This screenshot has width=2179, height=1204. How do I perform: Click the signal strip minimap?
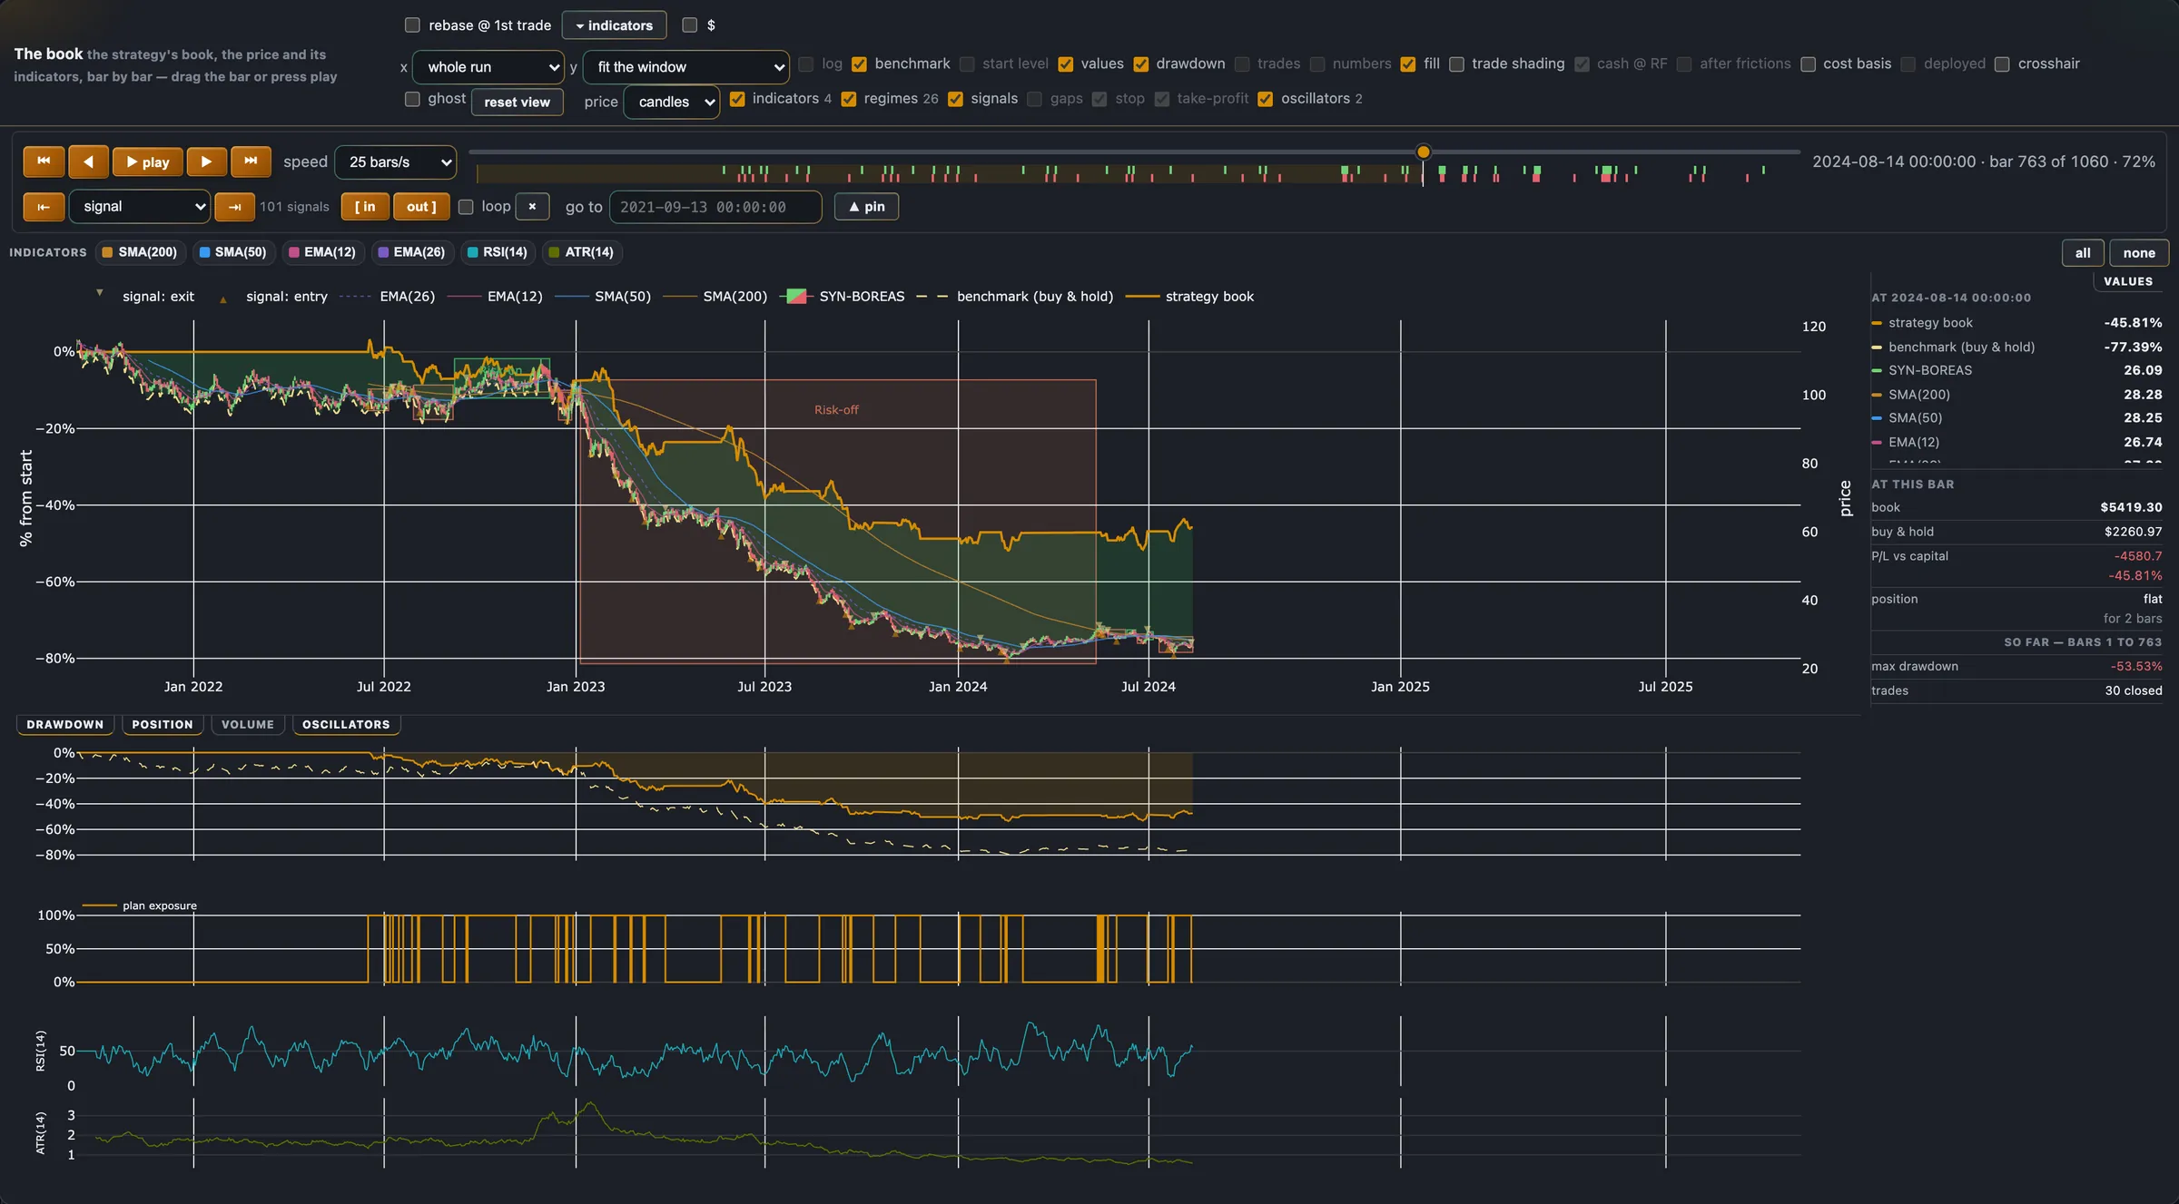[x=1138, y=173]
